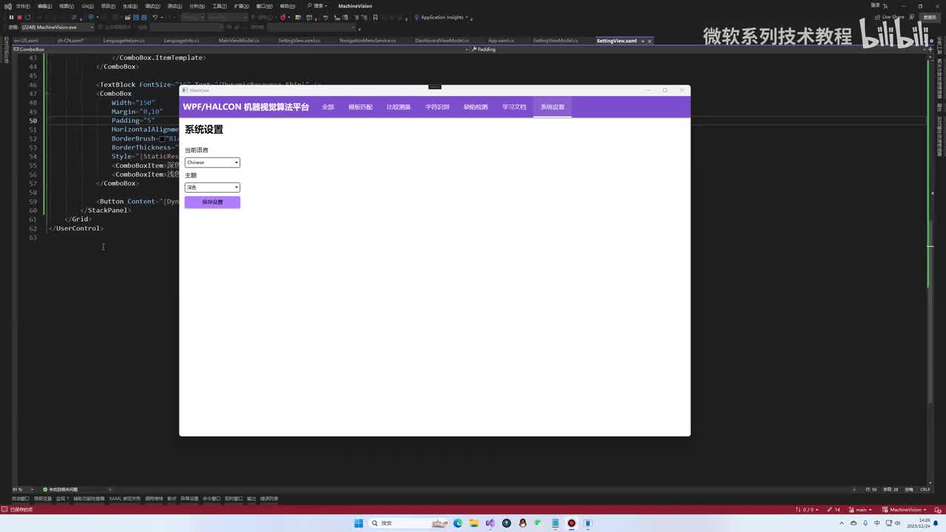Maximize the MainView window
Screen dimensions: 946x532
[x=665, y=90]
